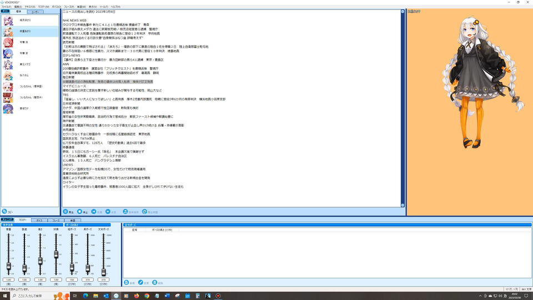The height and width of the screenshot is (300, 533).
Task: Click the 長ポーズ slider handle
Action: (x=88, y=268)
